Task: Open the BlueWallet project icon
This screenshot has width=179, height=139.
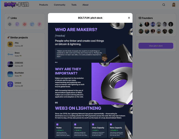Action: 10,74
